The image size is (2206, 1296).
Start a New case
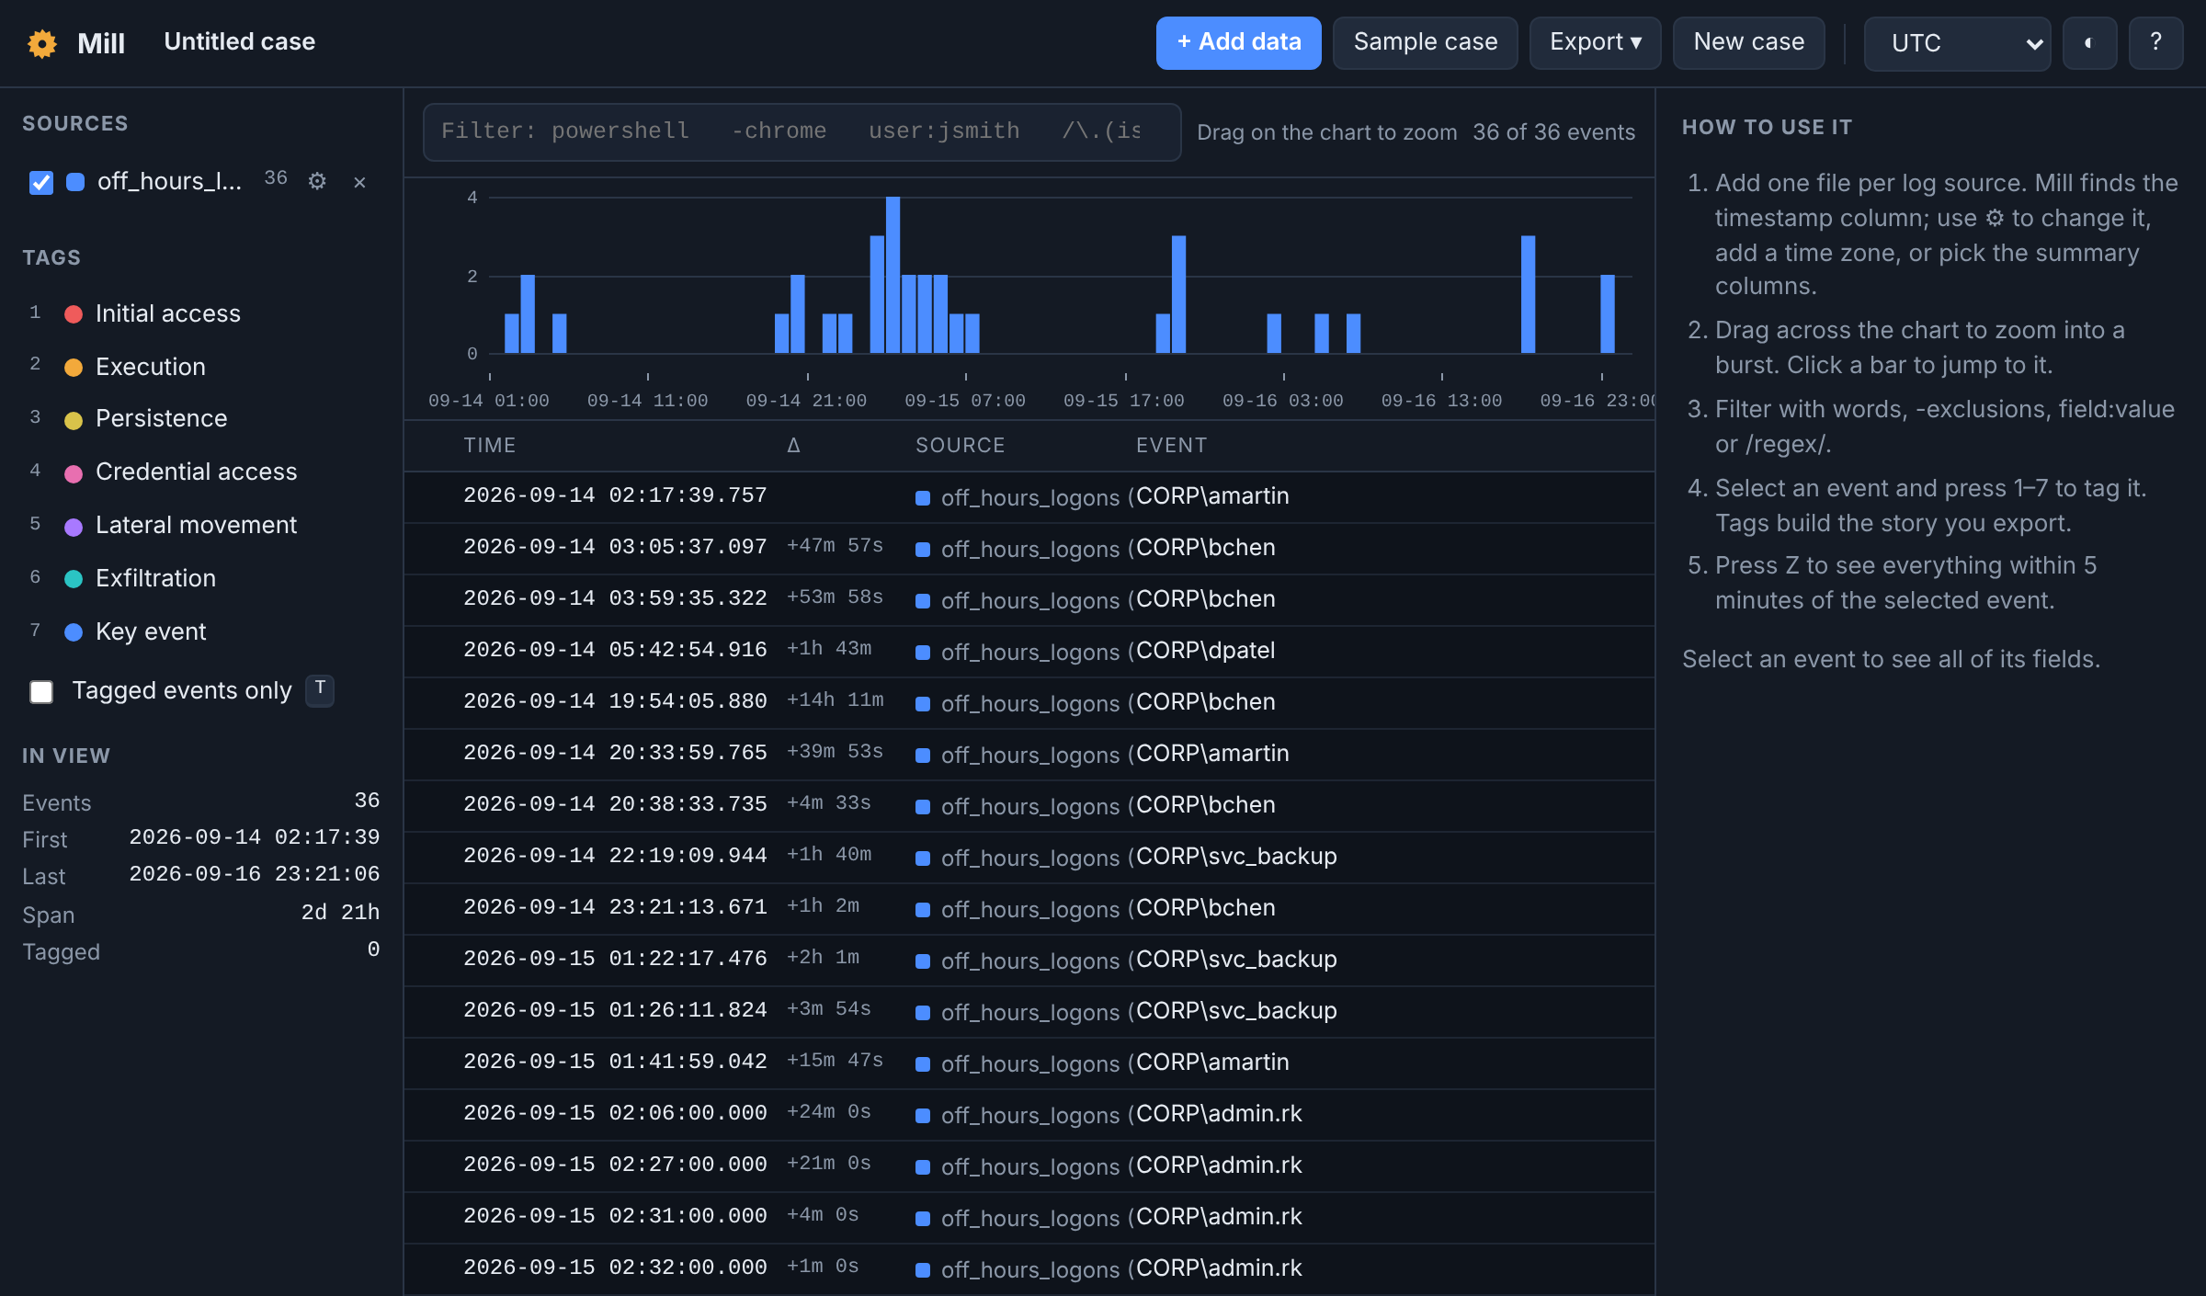[x=1748, y=43]
